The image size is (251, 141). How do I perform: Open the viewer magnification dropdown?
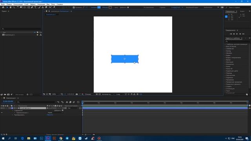[x=56, y=94]
